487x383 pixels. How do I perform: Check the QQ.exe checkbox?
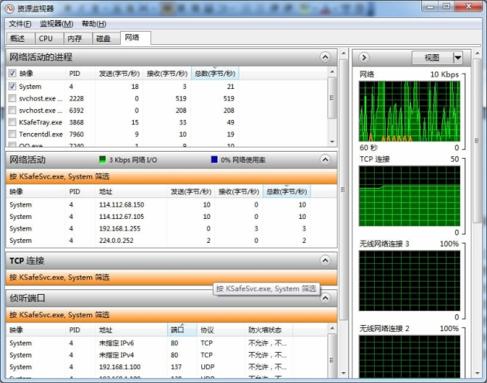click(x=12, y=145)
